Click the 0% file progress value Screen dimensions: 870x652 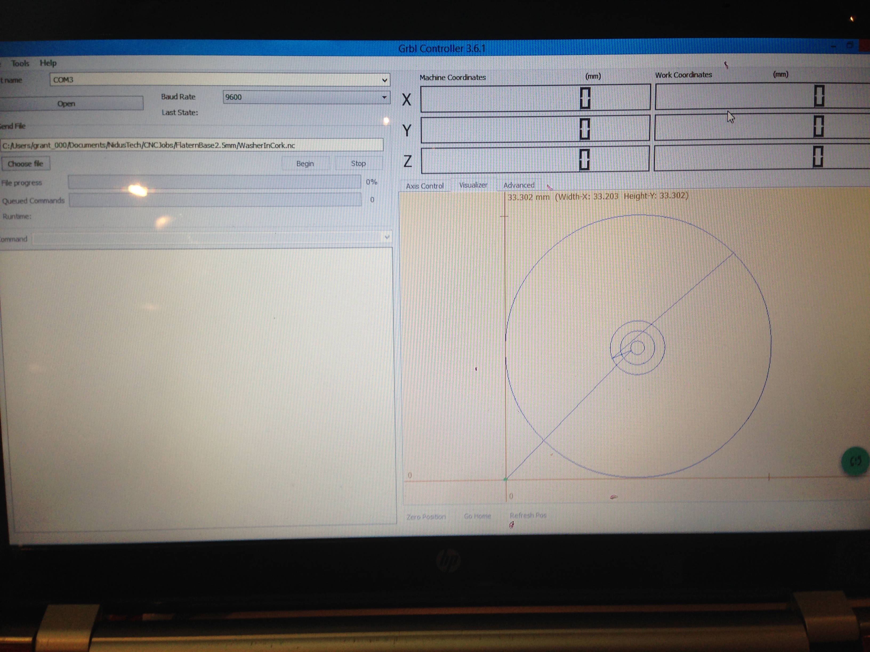372,182
